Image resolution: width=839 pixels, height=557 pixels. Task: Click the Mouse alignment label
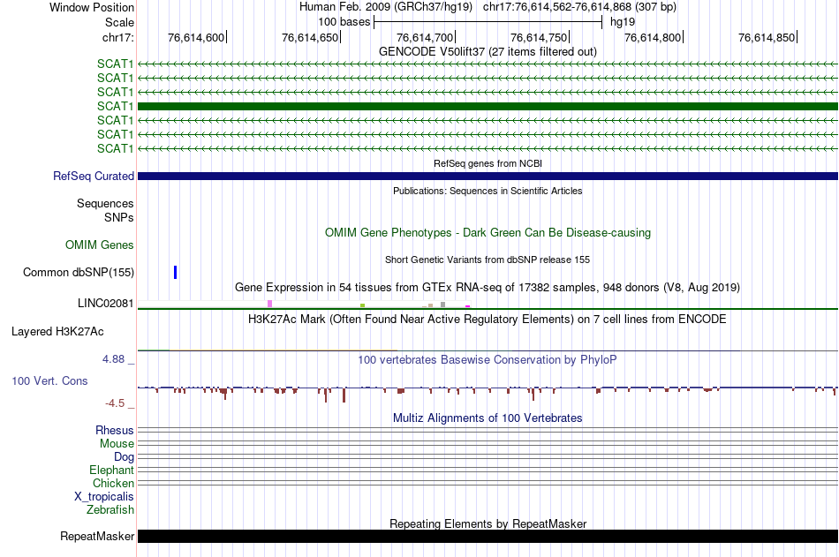click(x=117, y=443)
